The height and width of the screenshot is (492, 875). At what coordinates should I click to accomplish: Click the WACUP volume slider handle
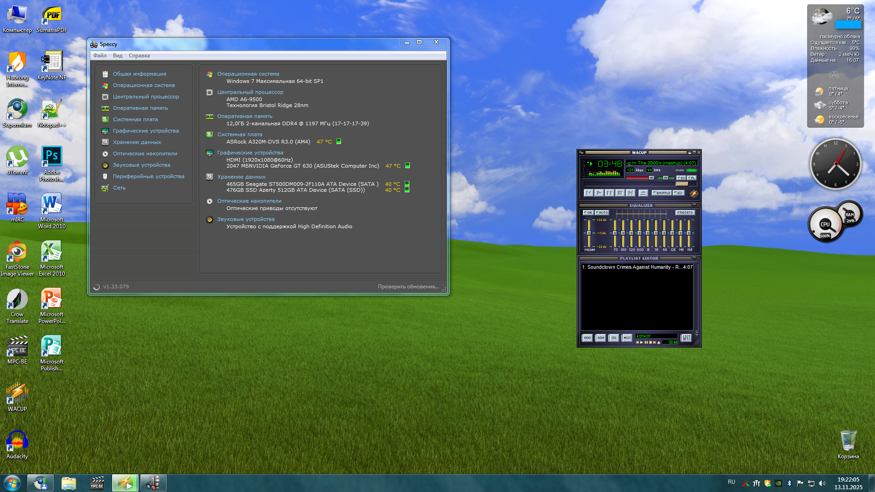tap(652, 178)
